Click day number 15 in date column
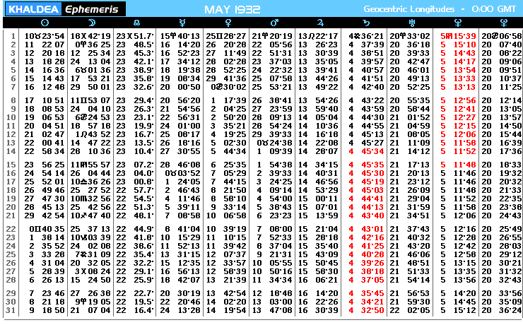Screen dimensions: 523x325 pyautogui.click(x=11, y=165)
